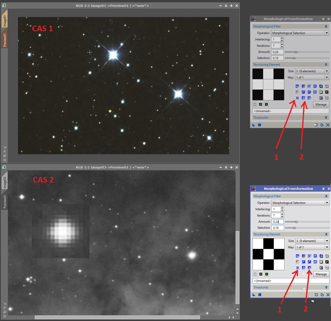Screen dimensions: 331x321
Task: Select diagonal X structure icon in upper panel
Action: (x=309, y=98)
